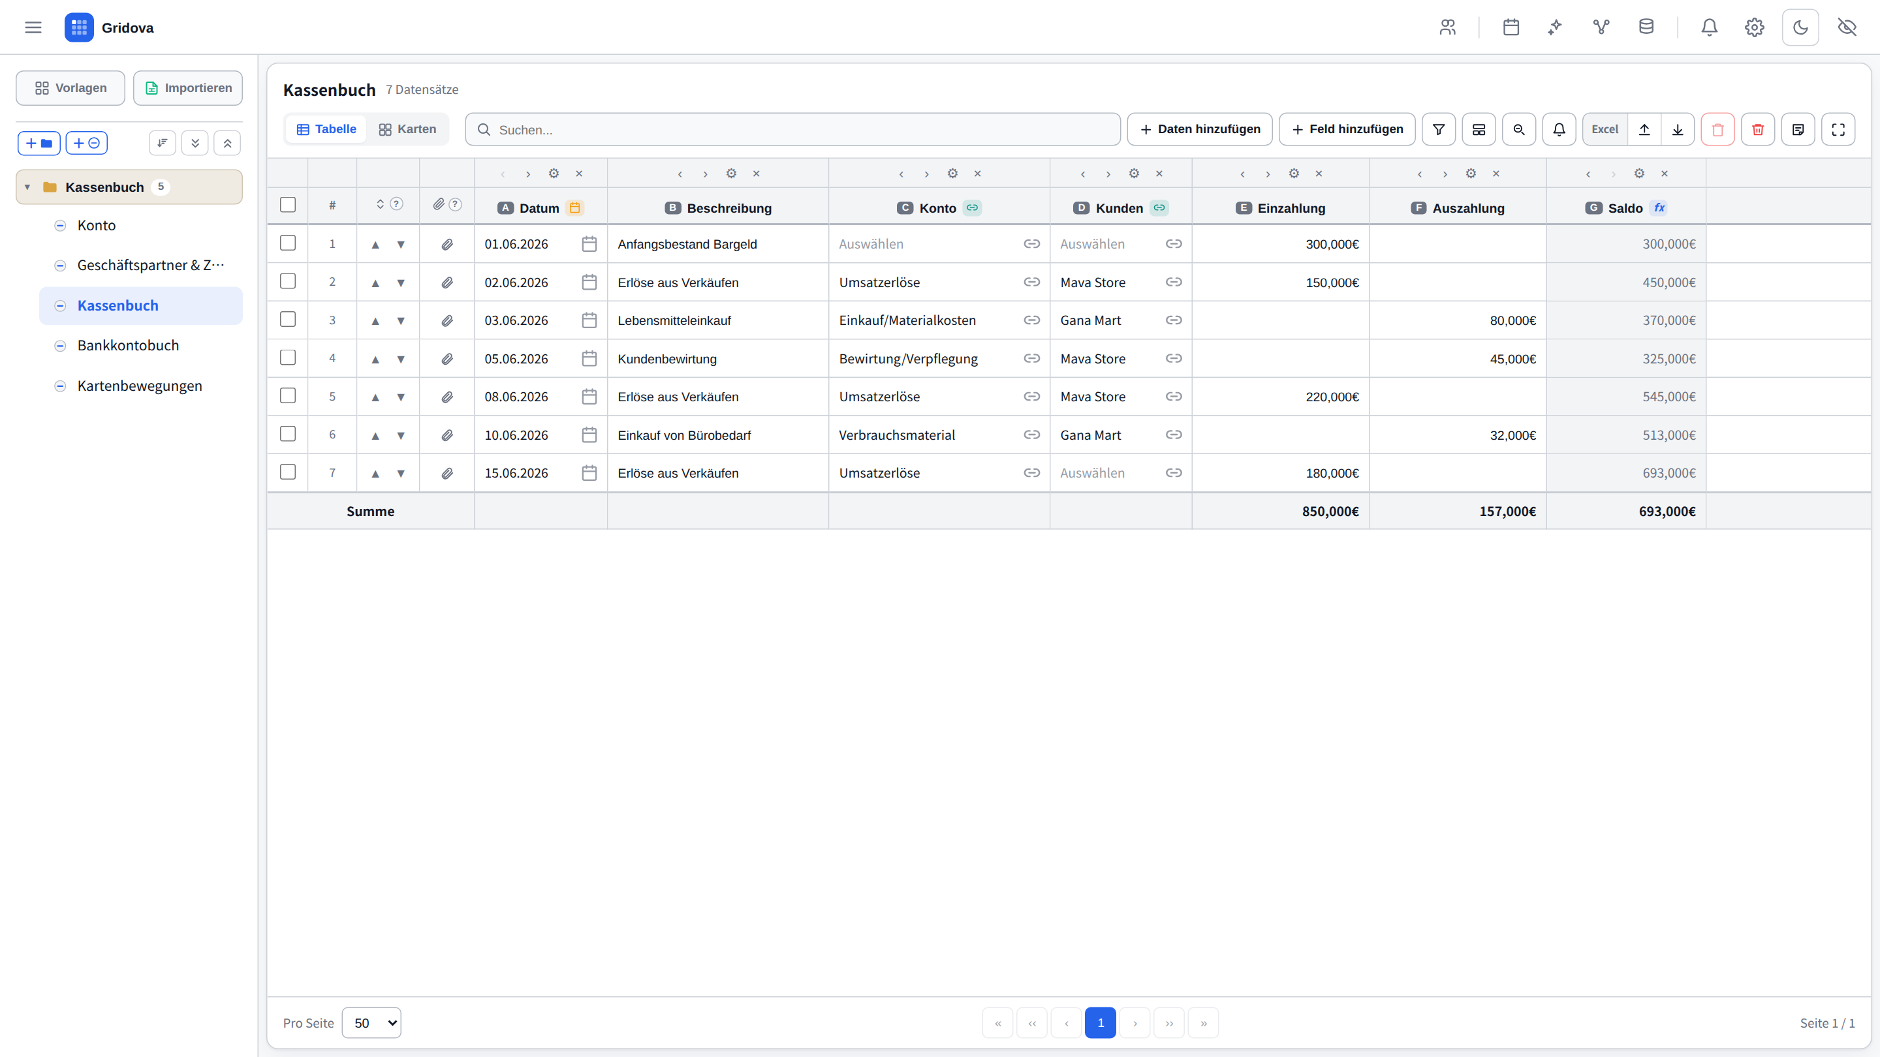Switch to the Karten view tab

[x=407, y=129]
